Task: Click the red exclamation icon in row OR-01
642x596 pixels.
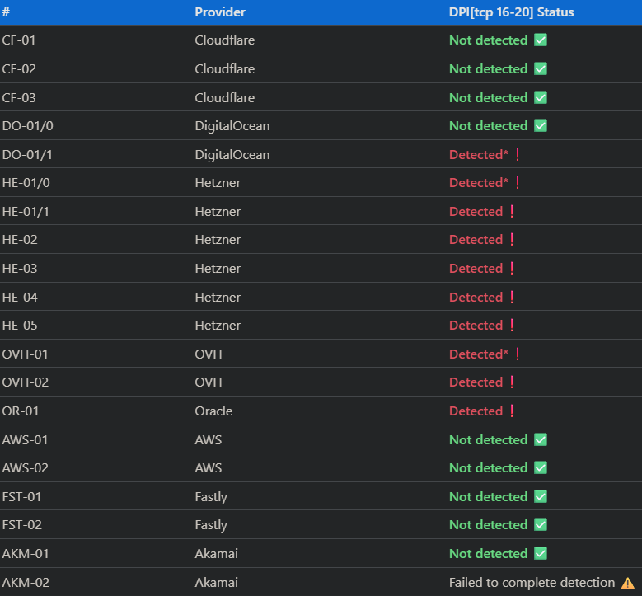Action: point(512,411)
